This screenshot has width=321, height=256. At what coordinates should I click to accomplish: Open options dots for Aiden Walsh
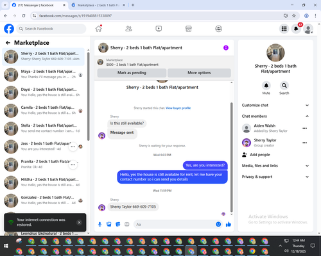tap(305, 128)
